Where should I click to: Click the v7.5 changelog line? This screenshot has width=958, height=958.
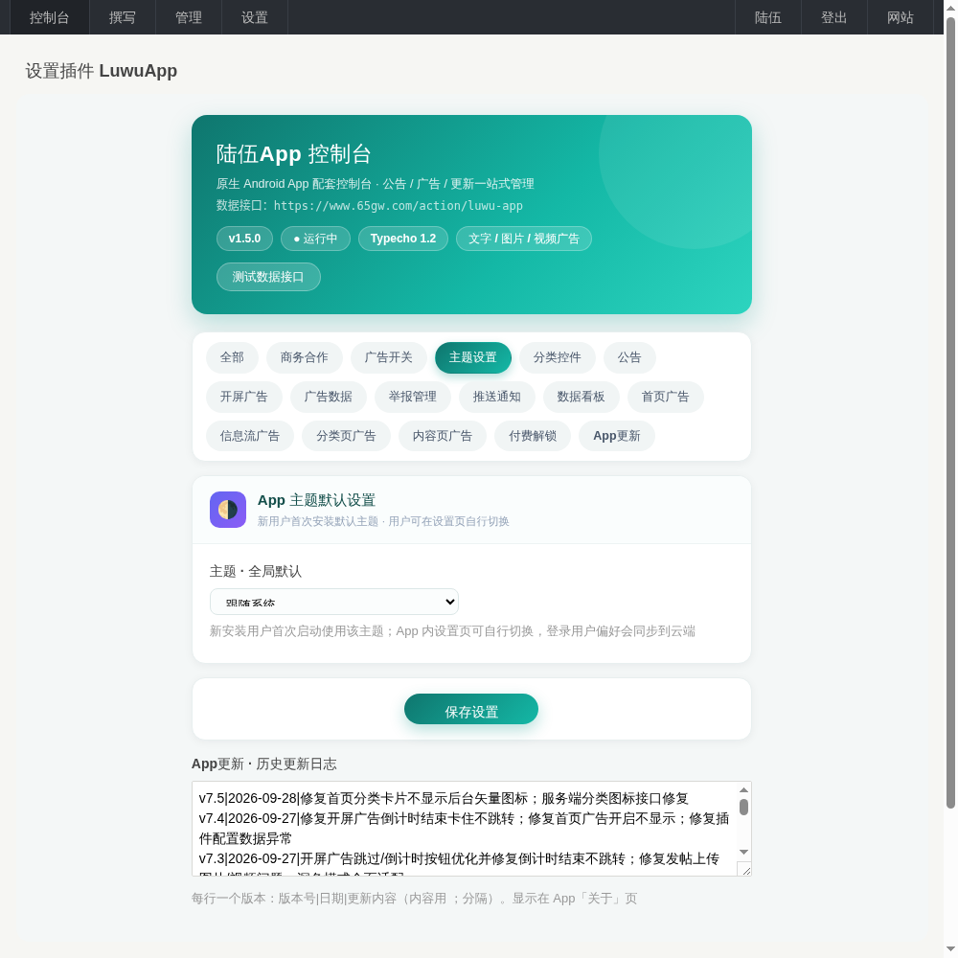pyautogui.click(x=444, y=799)
